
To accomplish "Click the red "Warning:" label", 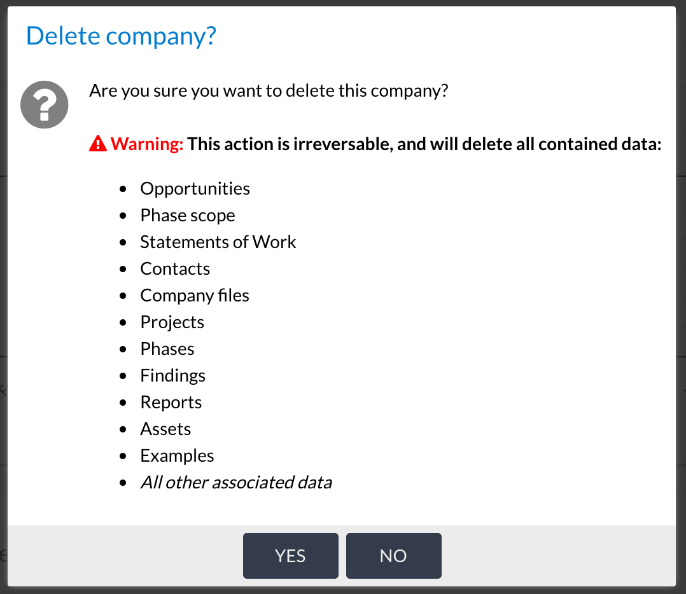I will pyautogui.click(x=147, y=144).
